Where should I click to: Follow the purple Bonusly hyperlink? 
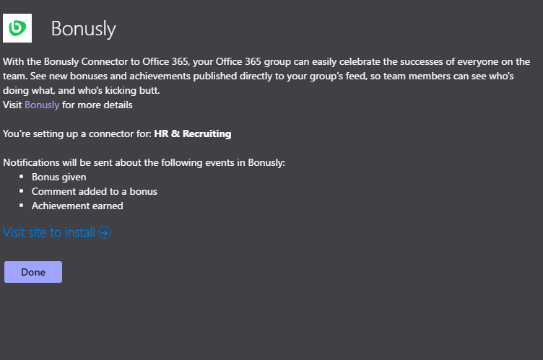[42, 105]
